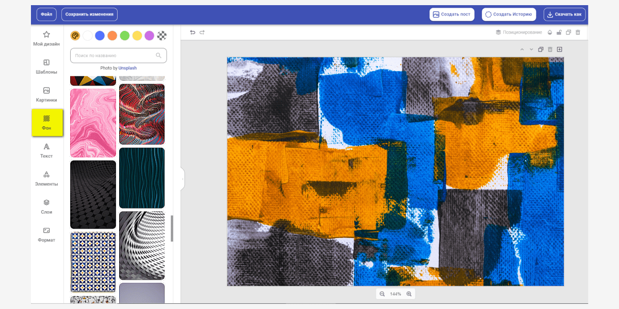
Task: Pick the pink marble background thumbnail
Action: click(93, 123)
